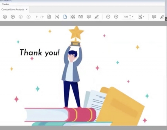Open the zoom percentage dropdown

tap(132, 17)
